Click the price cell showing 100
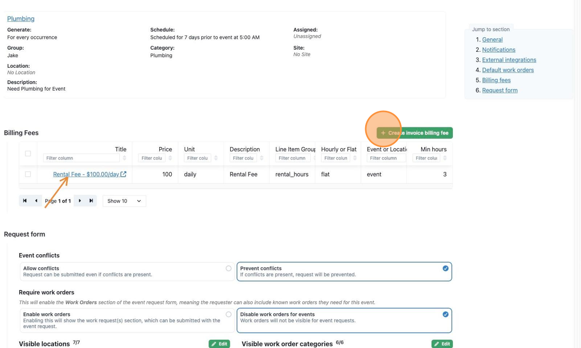581x348 pixels. click(155, 174)
